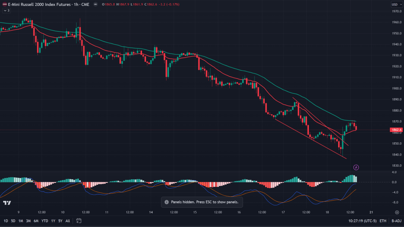Toggle the B-ADJ back-adjustment setting
Screen dimensions: 404x227
click(396, 221)
